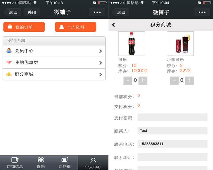Increase 可乐 quantity with plus button

coord(143,80)
